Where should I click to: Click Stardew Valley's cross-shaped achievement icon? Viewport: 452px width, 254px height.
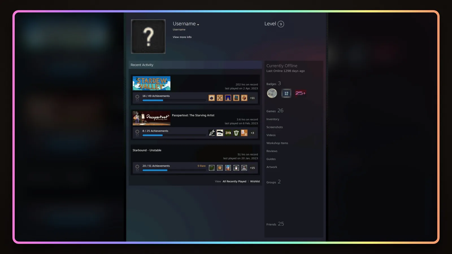[220, 98]
